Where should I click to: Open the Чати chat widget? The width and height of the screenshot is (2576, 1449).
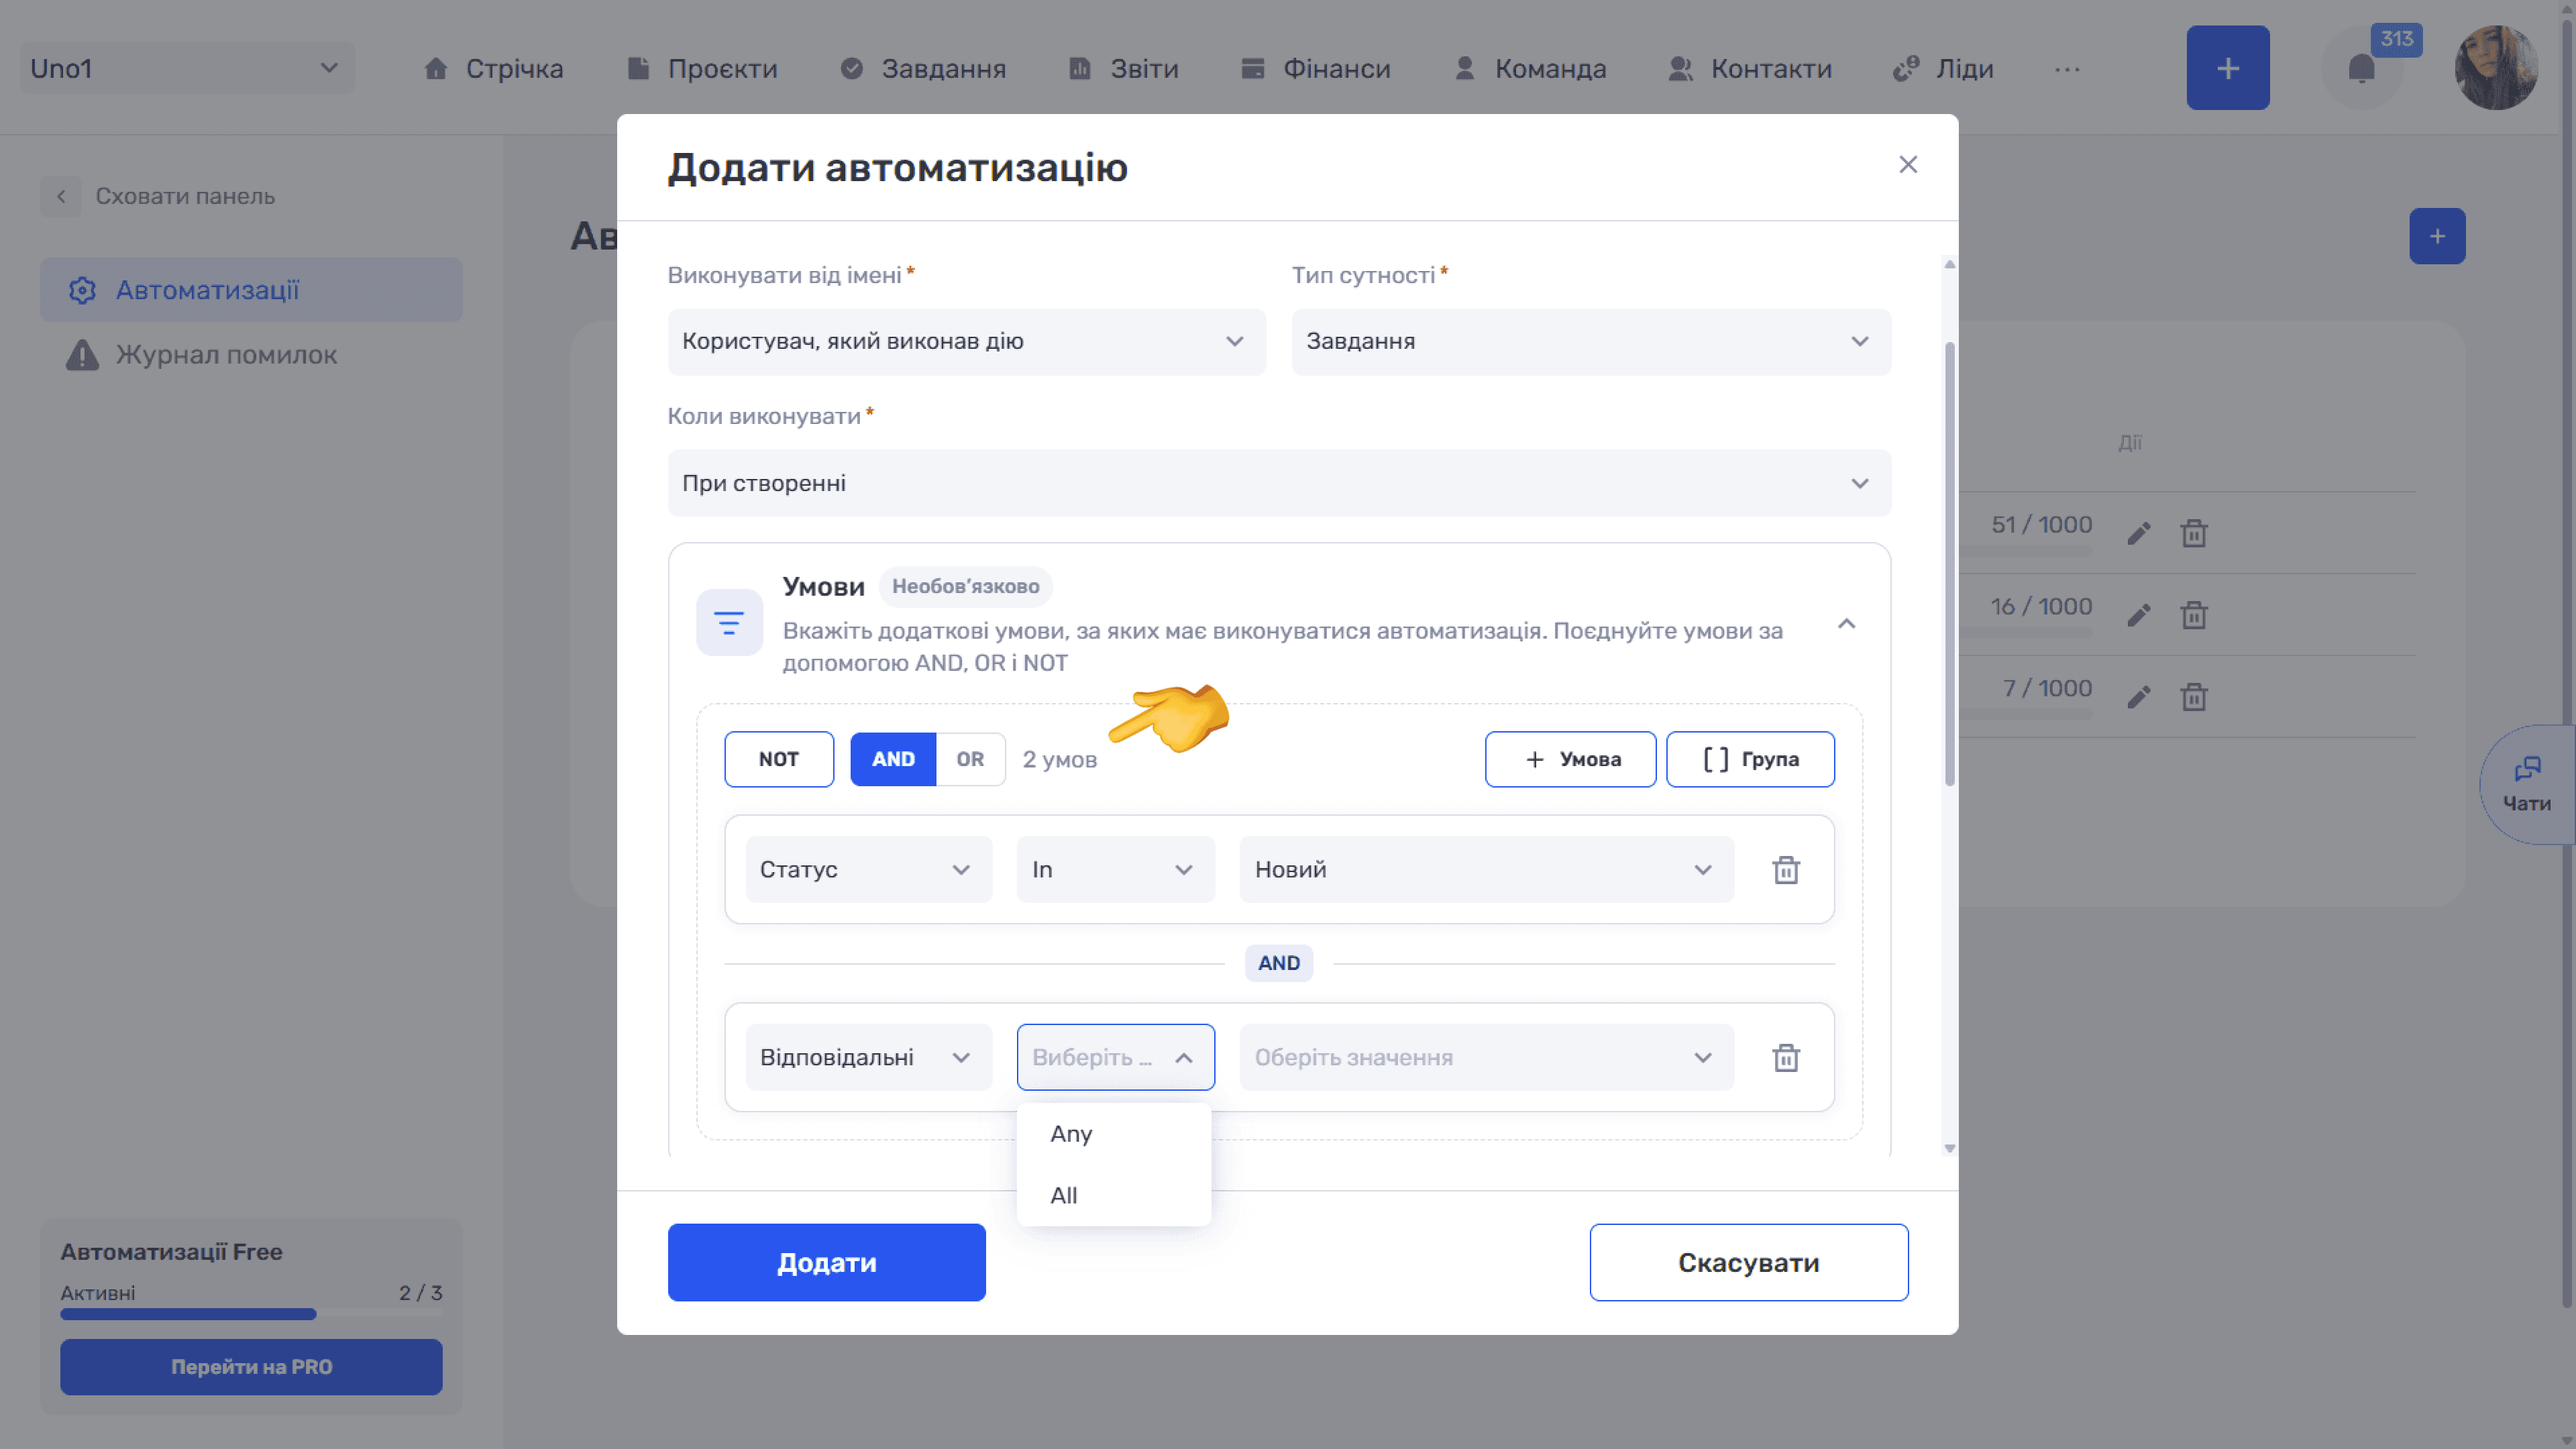coord(2527,784)
